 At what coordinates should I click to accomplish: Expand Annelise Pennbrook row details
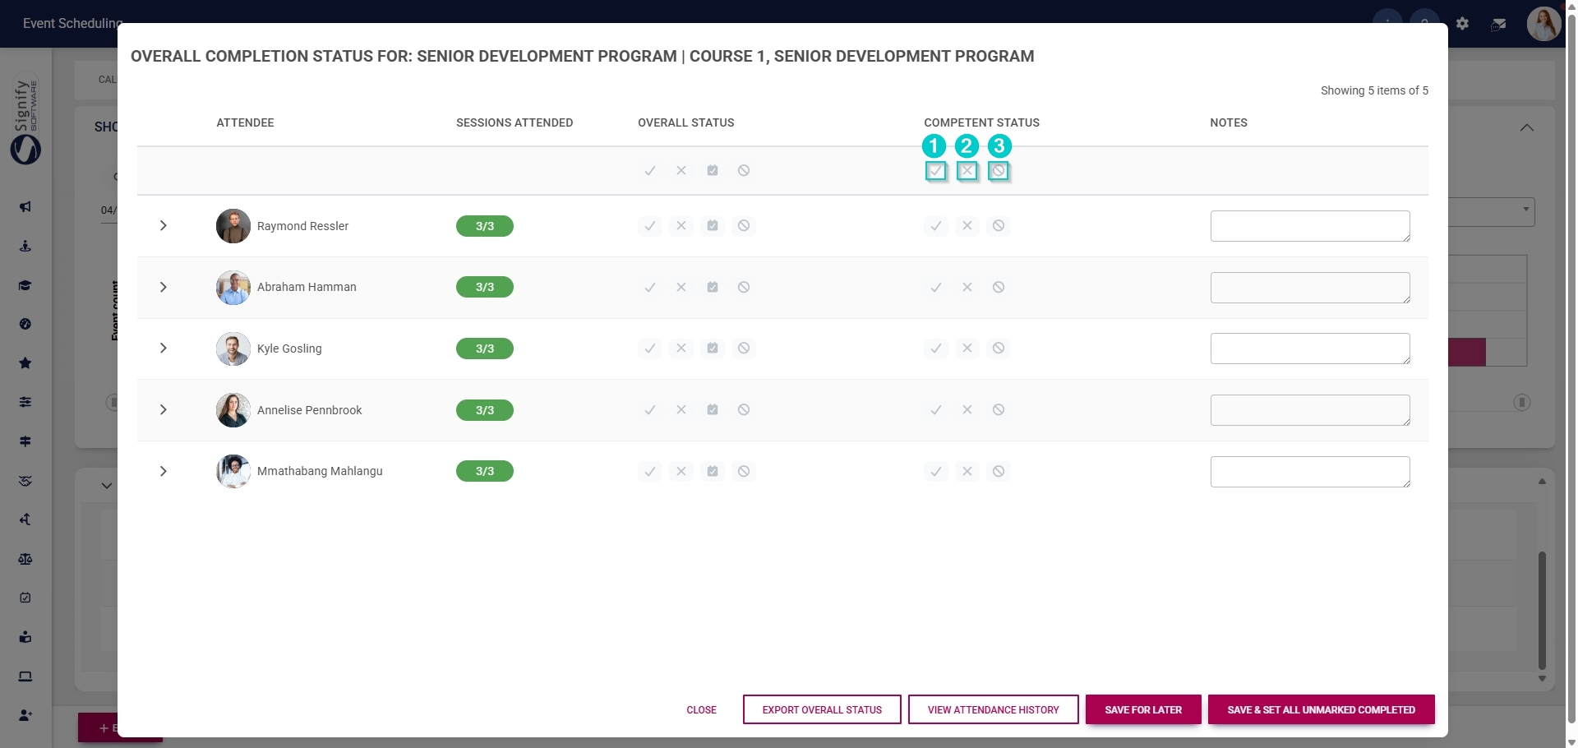tap(164, 410)
